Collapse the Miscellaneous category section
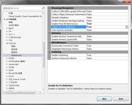Viewport: 132px width, 105px height. [49, 43]
